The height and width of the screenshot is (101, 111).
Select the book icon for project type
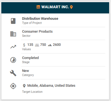pyautogui.click(x=13, y=21)
